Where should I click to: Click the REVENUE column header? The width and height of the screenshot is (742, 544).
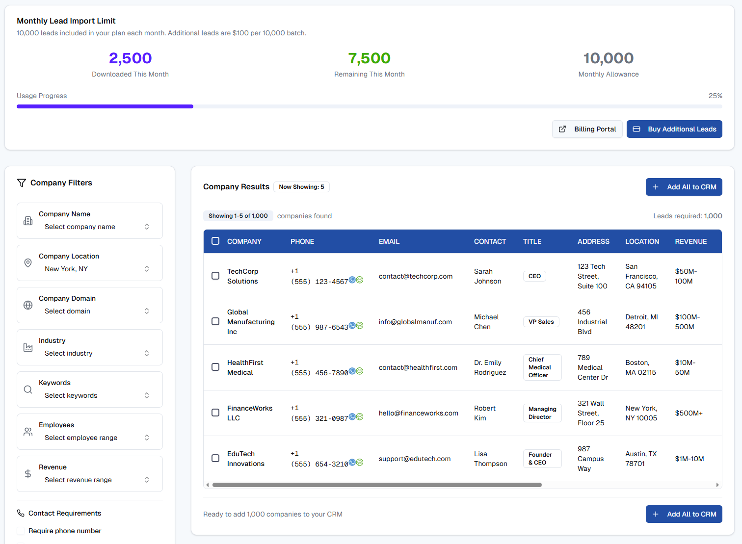pyautogui.click(x=690, y=241)
